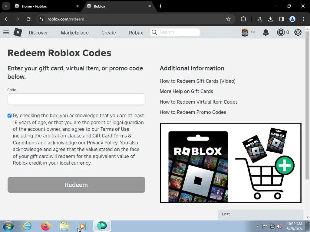This screenshot has height=232, width=310.
Task: Switch to the Home - Roblox tab
Action: coord(47,6)
